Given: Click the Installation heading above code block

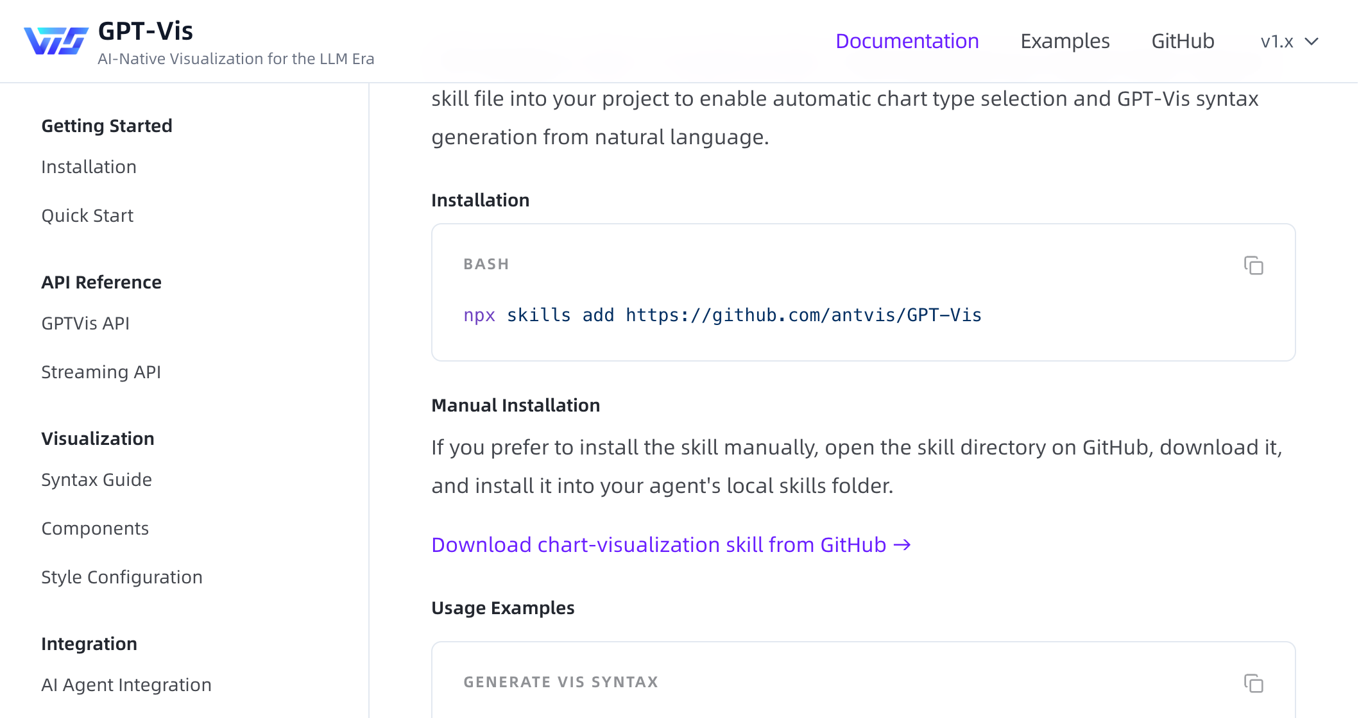Looking at the screenshot, I should (480, 200).
